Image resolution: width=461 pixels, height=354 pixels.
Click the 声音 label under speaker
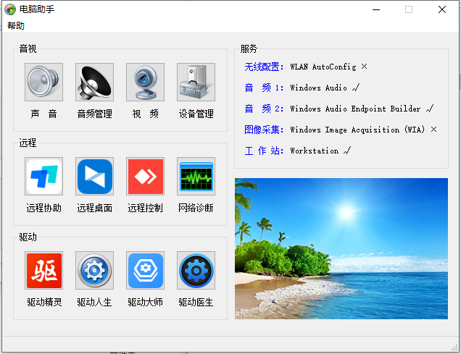[x=43, y=114]
